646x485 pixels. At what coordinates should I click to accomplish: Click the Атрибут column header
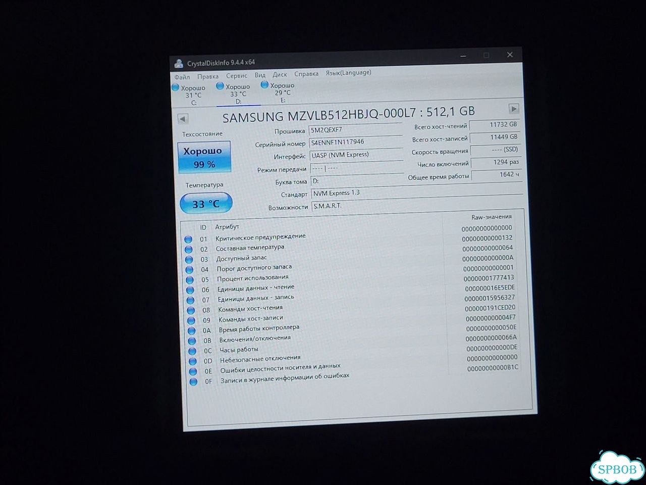227,227
